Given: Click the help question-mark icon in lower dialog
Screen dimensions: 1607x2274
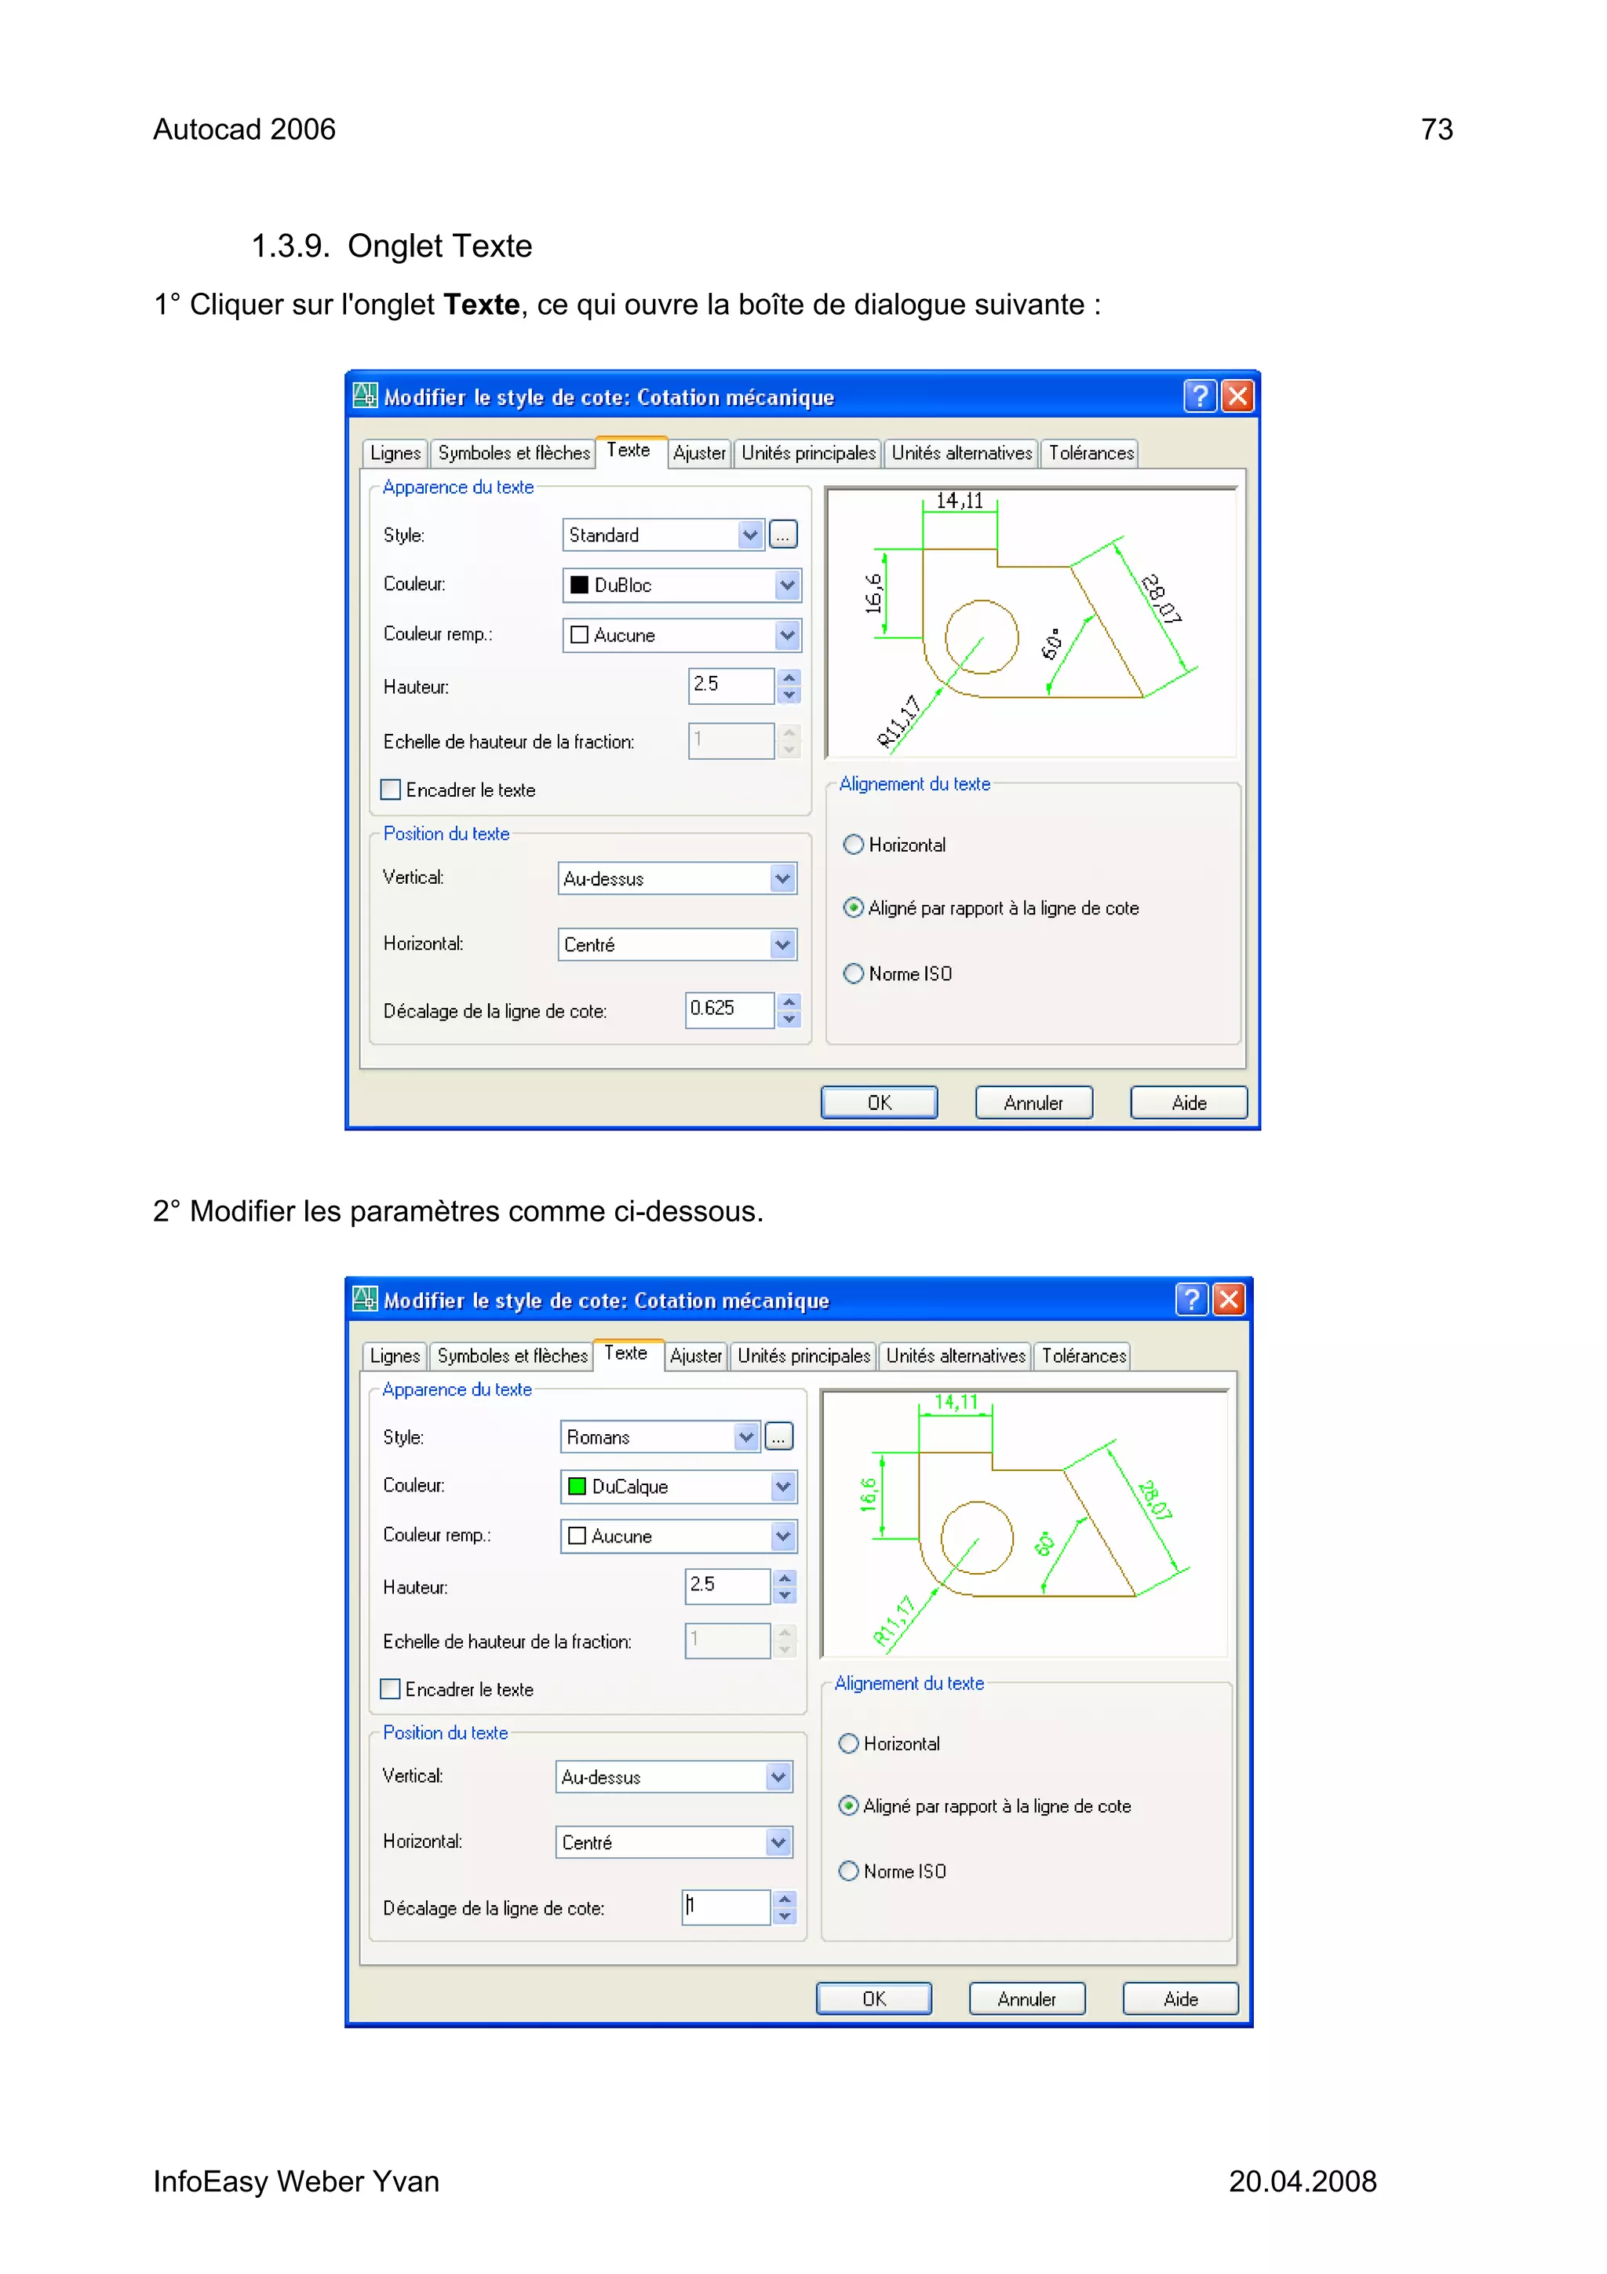Looking at the screenshot, I should [1191, 1298].
